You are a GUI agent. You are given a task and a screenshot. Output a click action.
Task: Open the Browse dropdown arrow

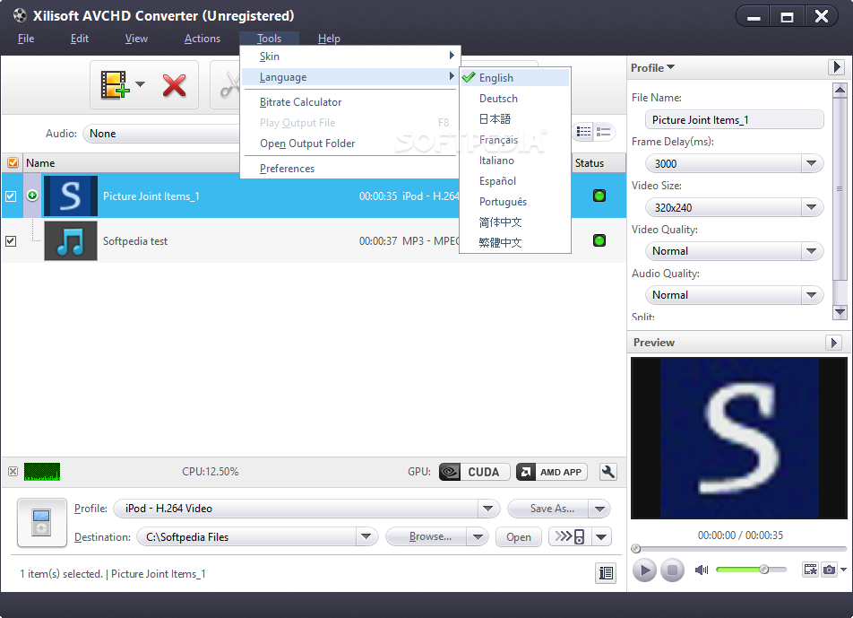point(478,537)
